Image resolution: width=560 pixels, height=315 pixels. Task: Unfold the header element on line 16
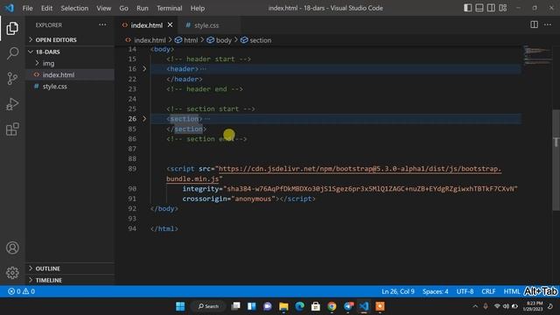pos(144,68)
